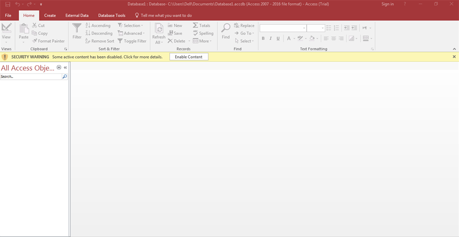
Task: Sort Descending Z to A
Action: [99, 33]
